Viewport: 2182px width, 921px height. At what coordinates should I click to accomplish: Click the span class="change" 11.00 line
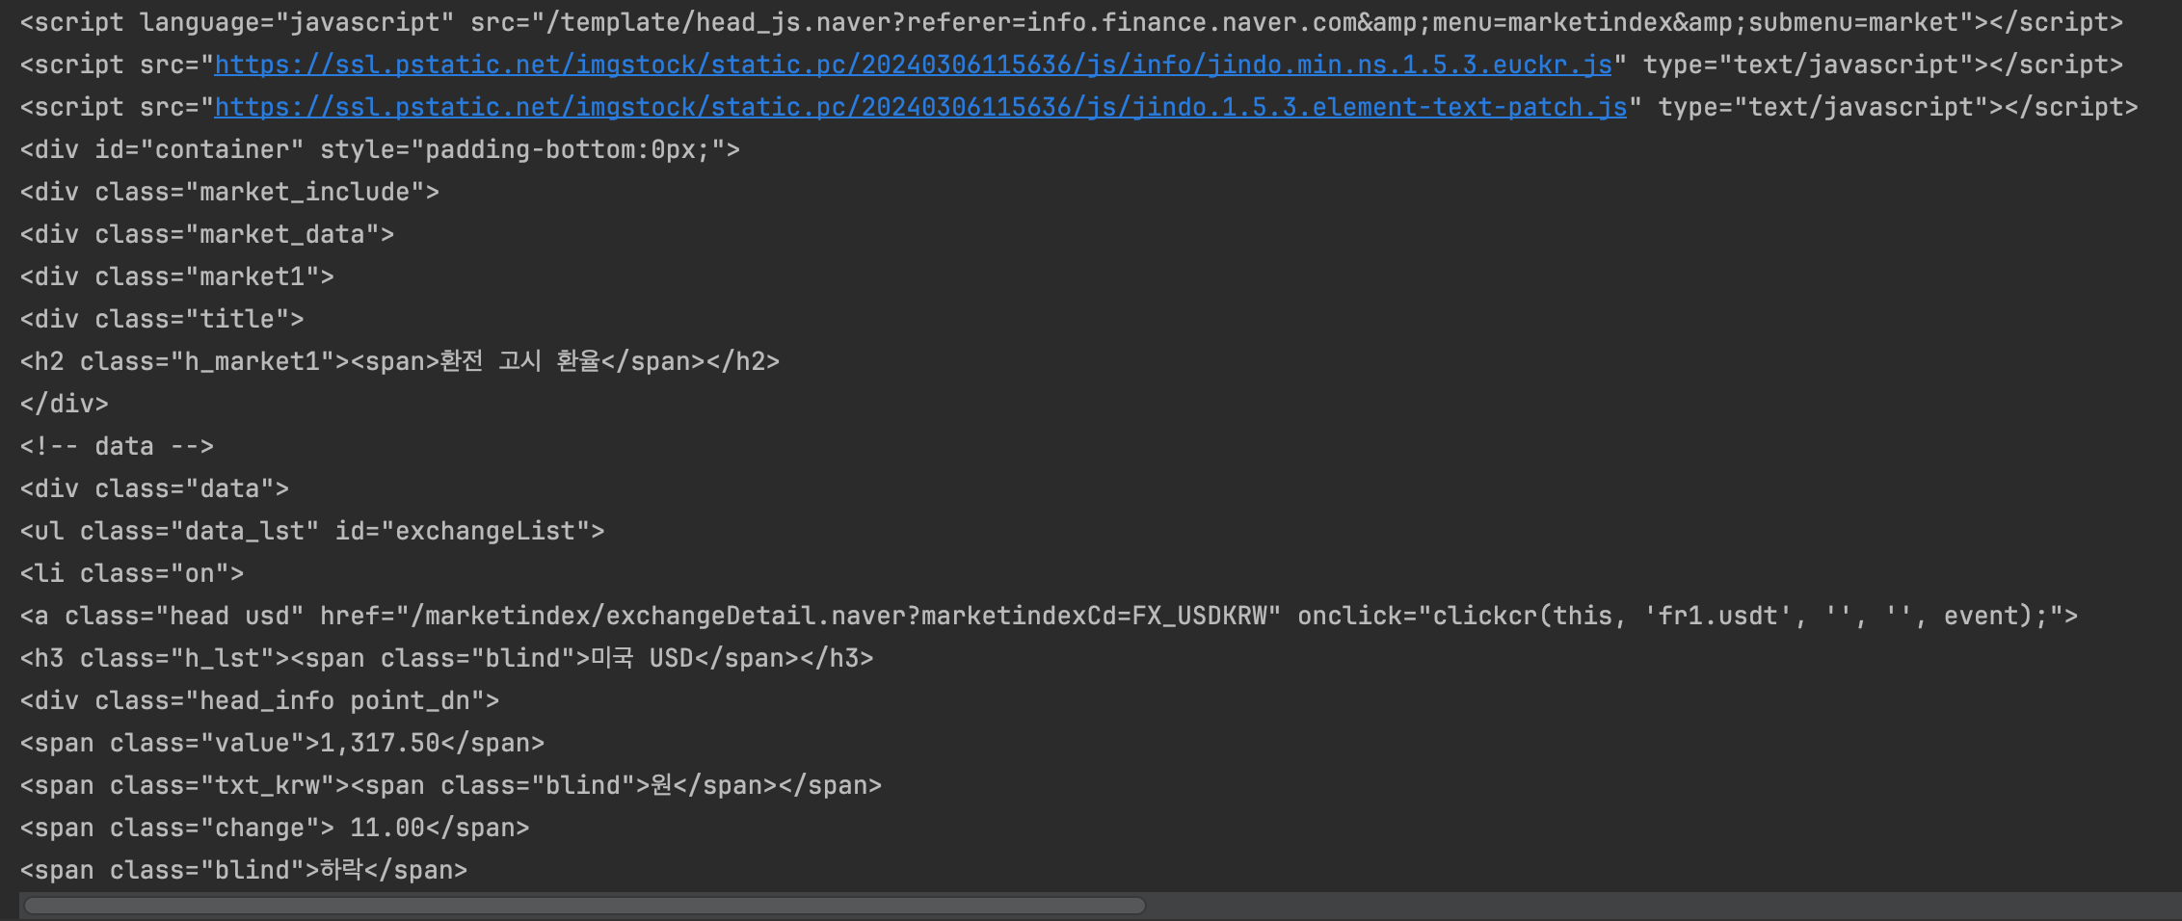point(275,828)
